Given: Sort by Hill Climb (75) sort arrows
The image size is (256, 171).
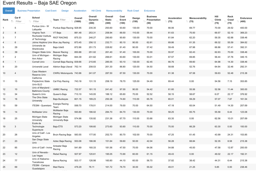Looking at the screenshot, I should [225, 21].
